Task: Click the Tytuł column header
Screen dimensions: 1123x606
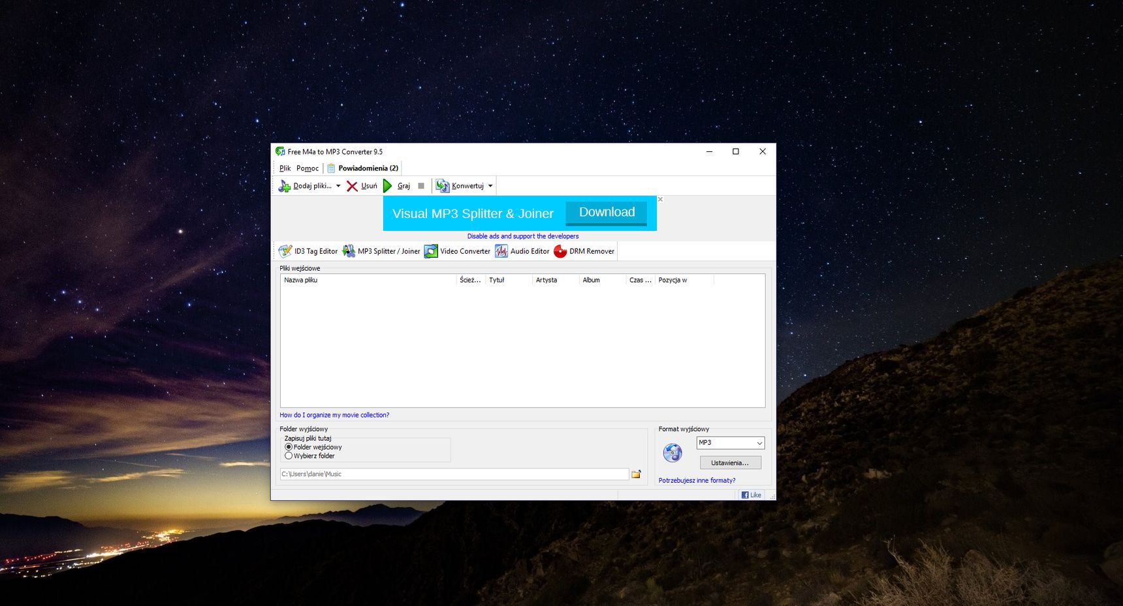Action: point(509,280)
